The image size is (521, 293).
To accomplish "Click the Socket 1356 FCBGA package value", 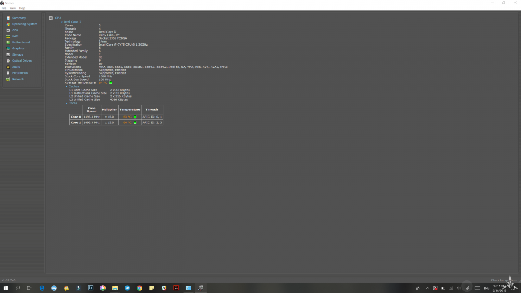I will pos(113,38).
